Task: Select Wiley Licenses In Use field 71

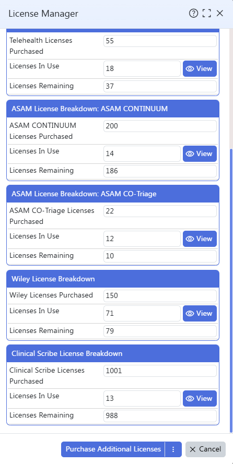Action: click(142, 313)
